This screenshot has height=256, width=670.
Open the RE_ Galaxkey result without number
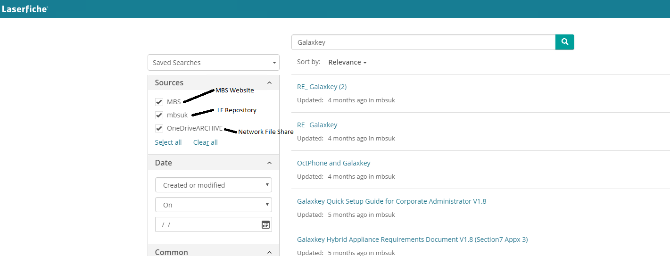point(317,125)
